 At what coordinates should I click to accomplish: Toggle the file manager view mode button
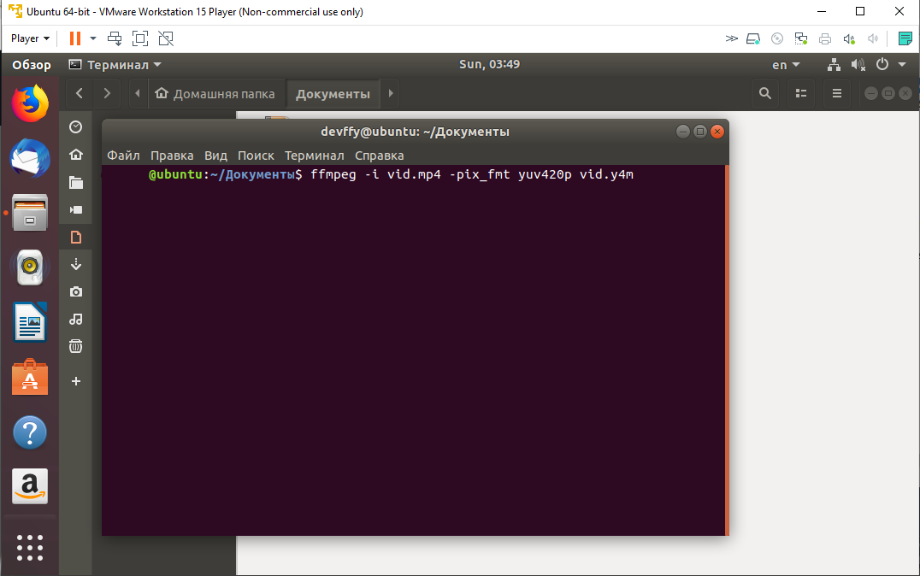coord(801,94)
